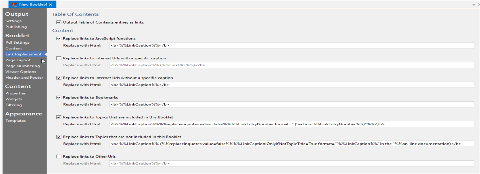Viewport: 480px width, 174px height.
Task: Go to the Publishing section
Action: pyautogui.click(x=16, y=27)
